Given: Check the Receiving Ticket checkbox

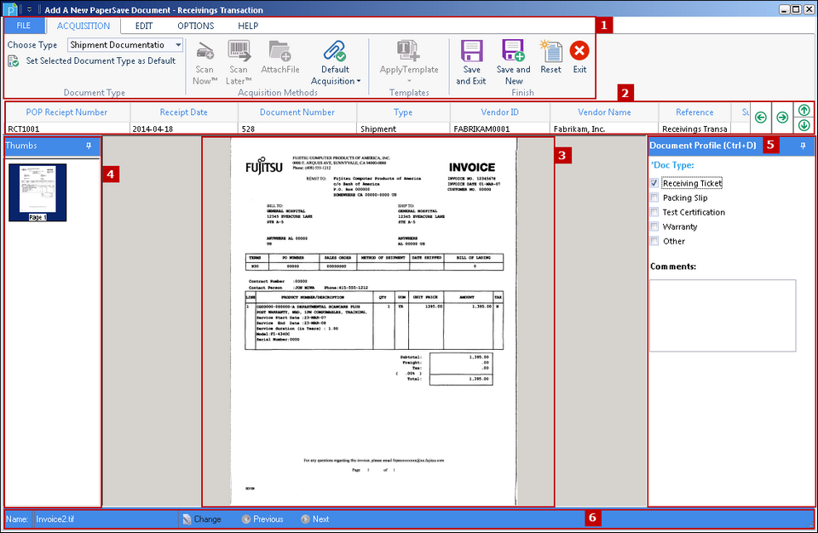Looking at the screenshot, I should coord(654,183).
